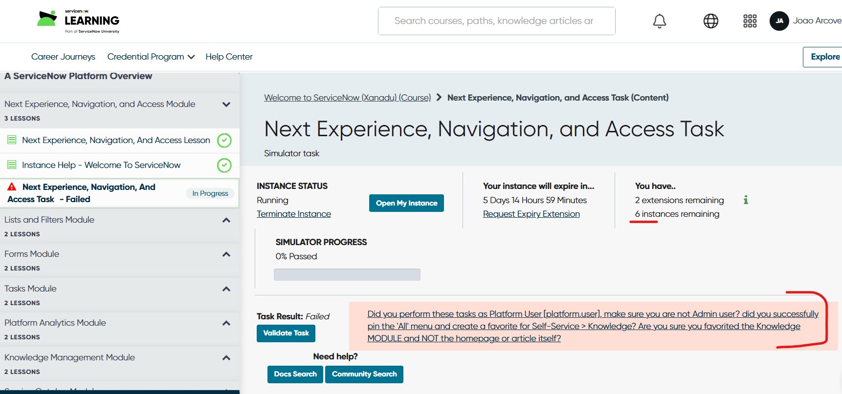Image resolution: width=842 pixels, height=394 pixels.
Task: Click the ServiceNow Learning logo
Action: (78, 21)
